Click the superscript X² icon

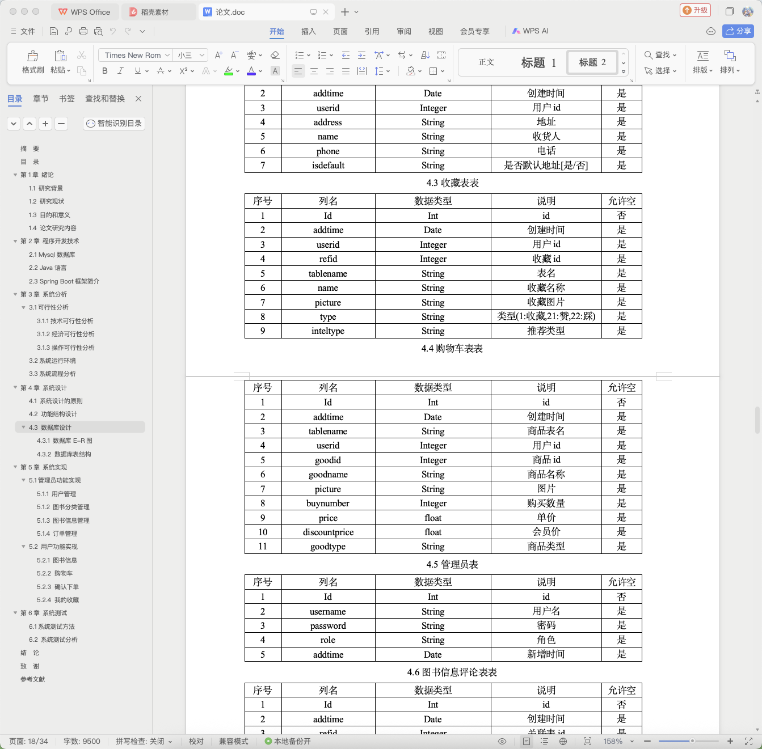pyautogui.click(x=183, y=71)
